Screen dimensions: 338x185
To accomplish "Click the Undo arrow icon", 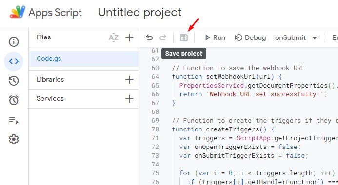I will 149,37.
